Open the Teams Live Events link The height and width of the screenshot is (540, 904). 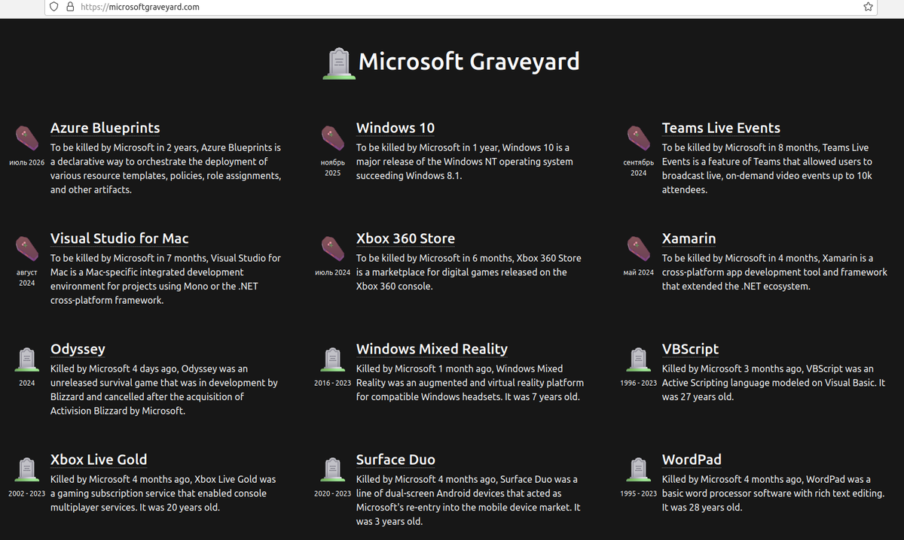[721, 128]
